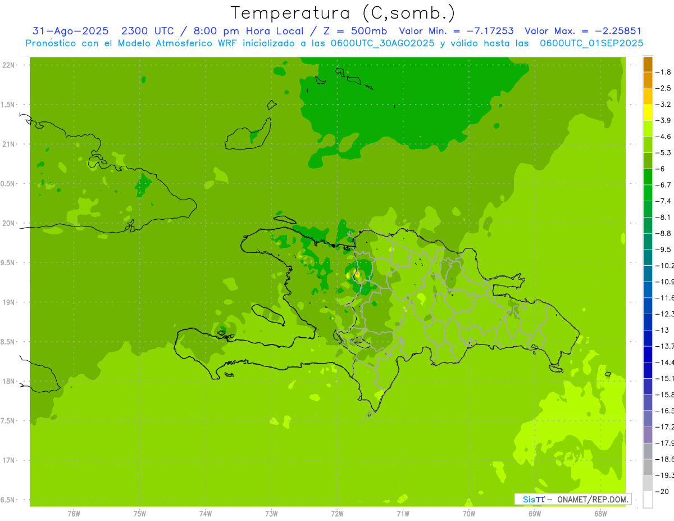The image size is (674, 521).
Task: Select "0600UTC_30AGO2025" initialization time text
Action: (x=381, y=43)
